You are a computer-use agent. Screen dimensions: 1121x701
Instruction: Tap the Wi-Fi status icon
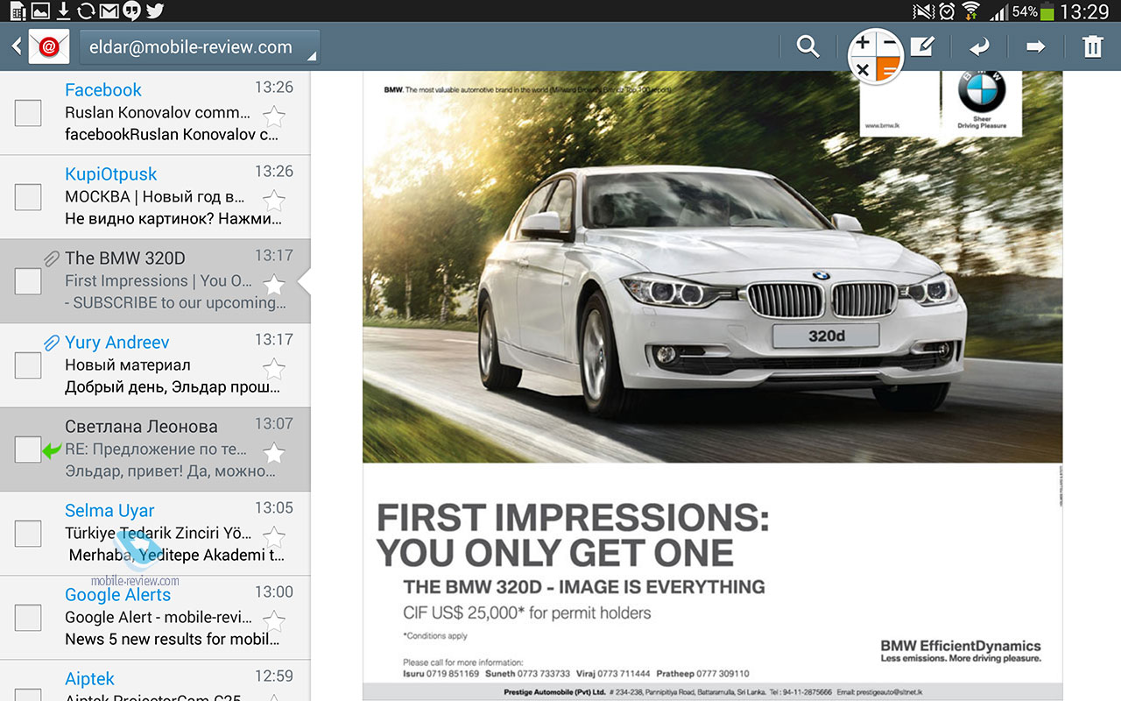(970, 11)
